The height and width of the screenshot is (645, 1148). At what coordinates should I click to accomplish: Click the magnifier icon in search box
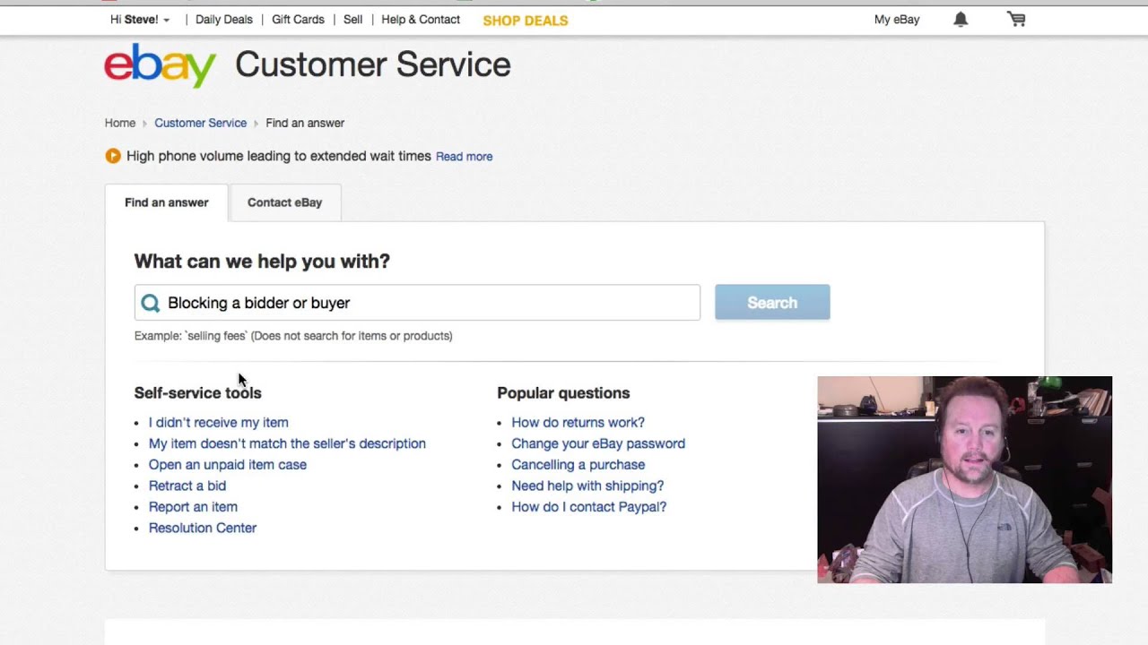[x=151, y=303]
